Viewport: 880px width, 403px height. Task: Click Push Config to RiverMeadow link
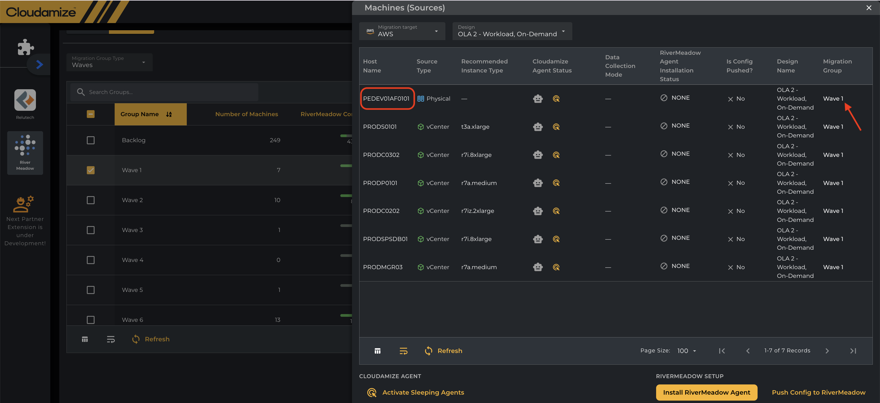pos(818,393)
